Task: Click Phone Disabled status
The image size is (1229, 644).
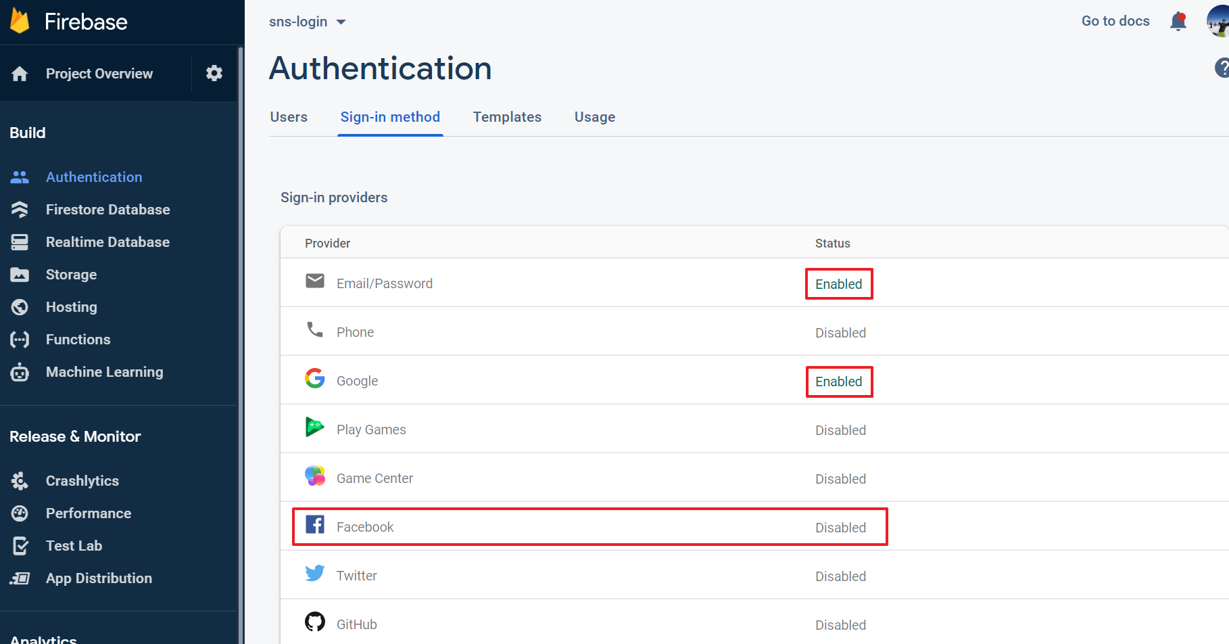Action: coord(840,333)
